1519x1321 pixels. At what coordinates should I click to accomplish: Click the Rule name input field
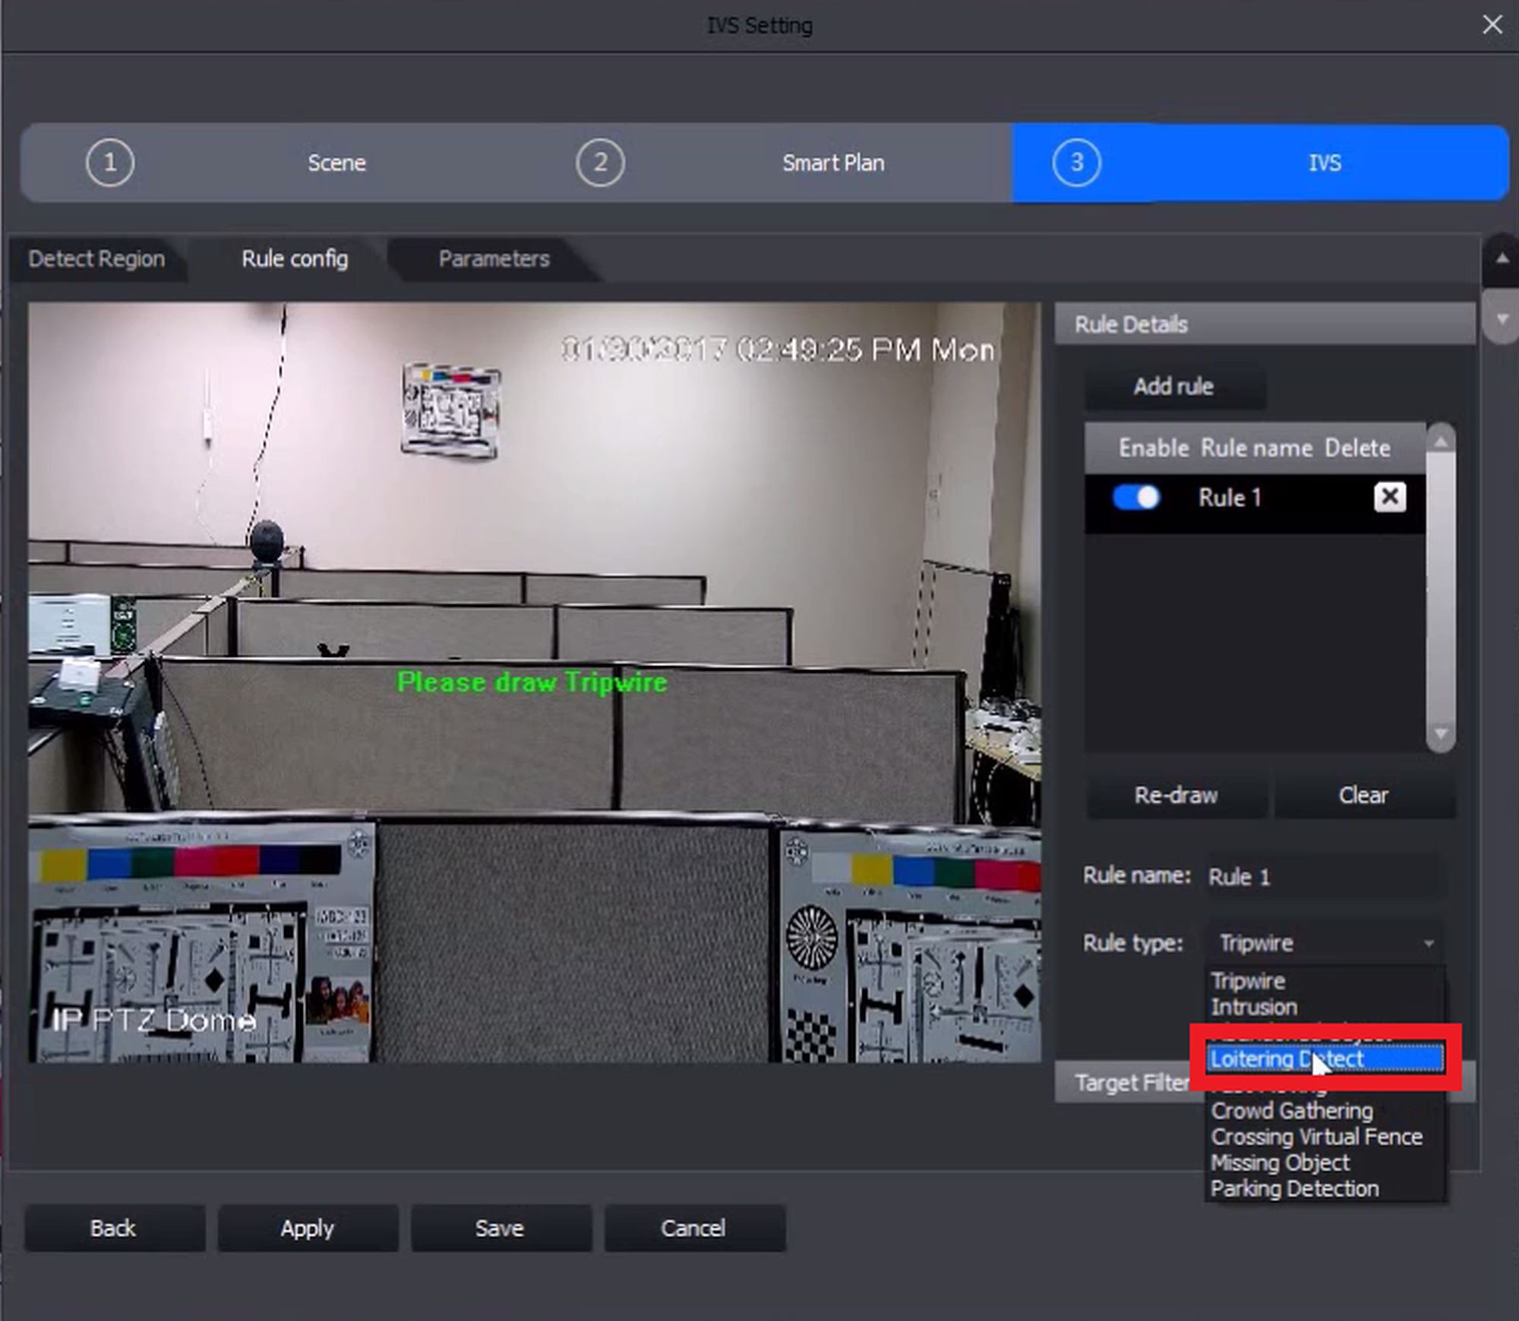[x=1325, y=877]
